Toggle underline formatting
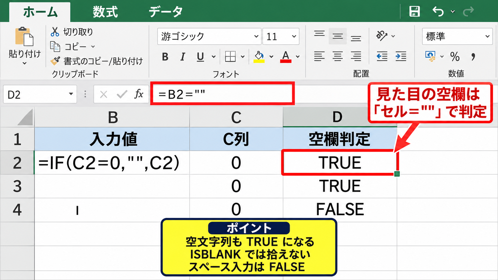The image size is (498, 280). tap(200, 57)
